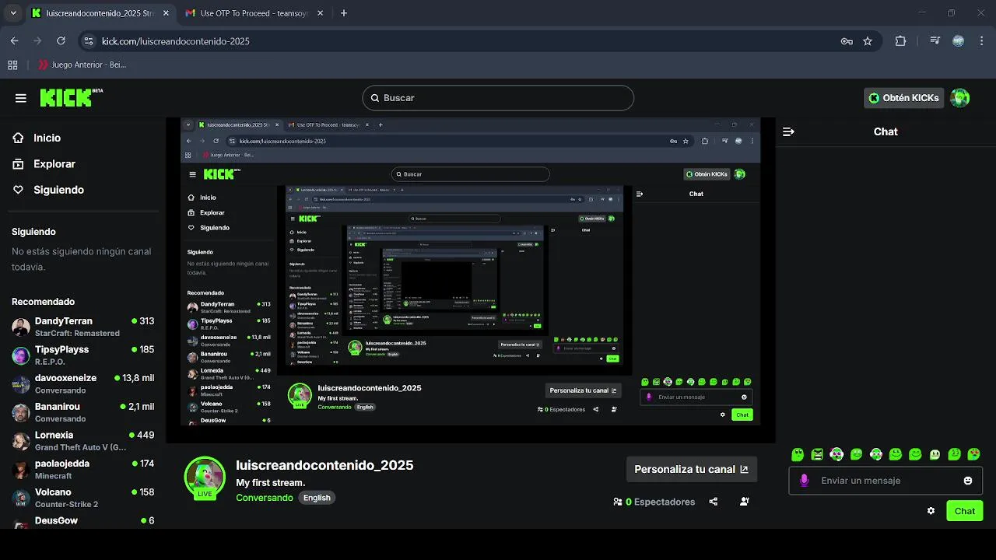Send the message with the green Chat button
The image size is (996, 560).
coord(965,511)
